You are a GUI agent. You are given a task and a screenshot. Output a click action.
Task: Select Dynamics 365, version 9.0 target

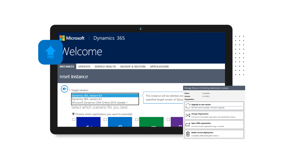click(x=105, y=96)
